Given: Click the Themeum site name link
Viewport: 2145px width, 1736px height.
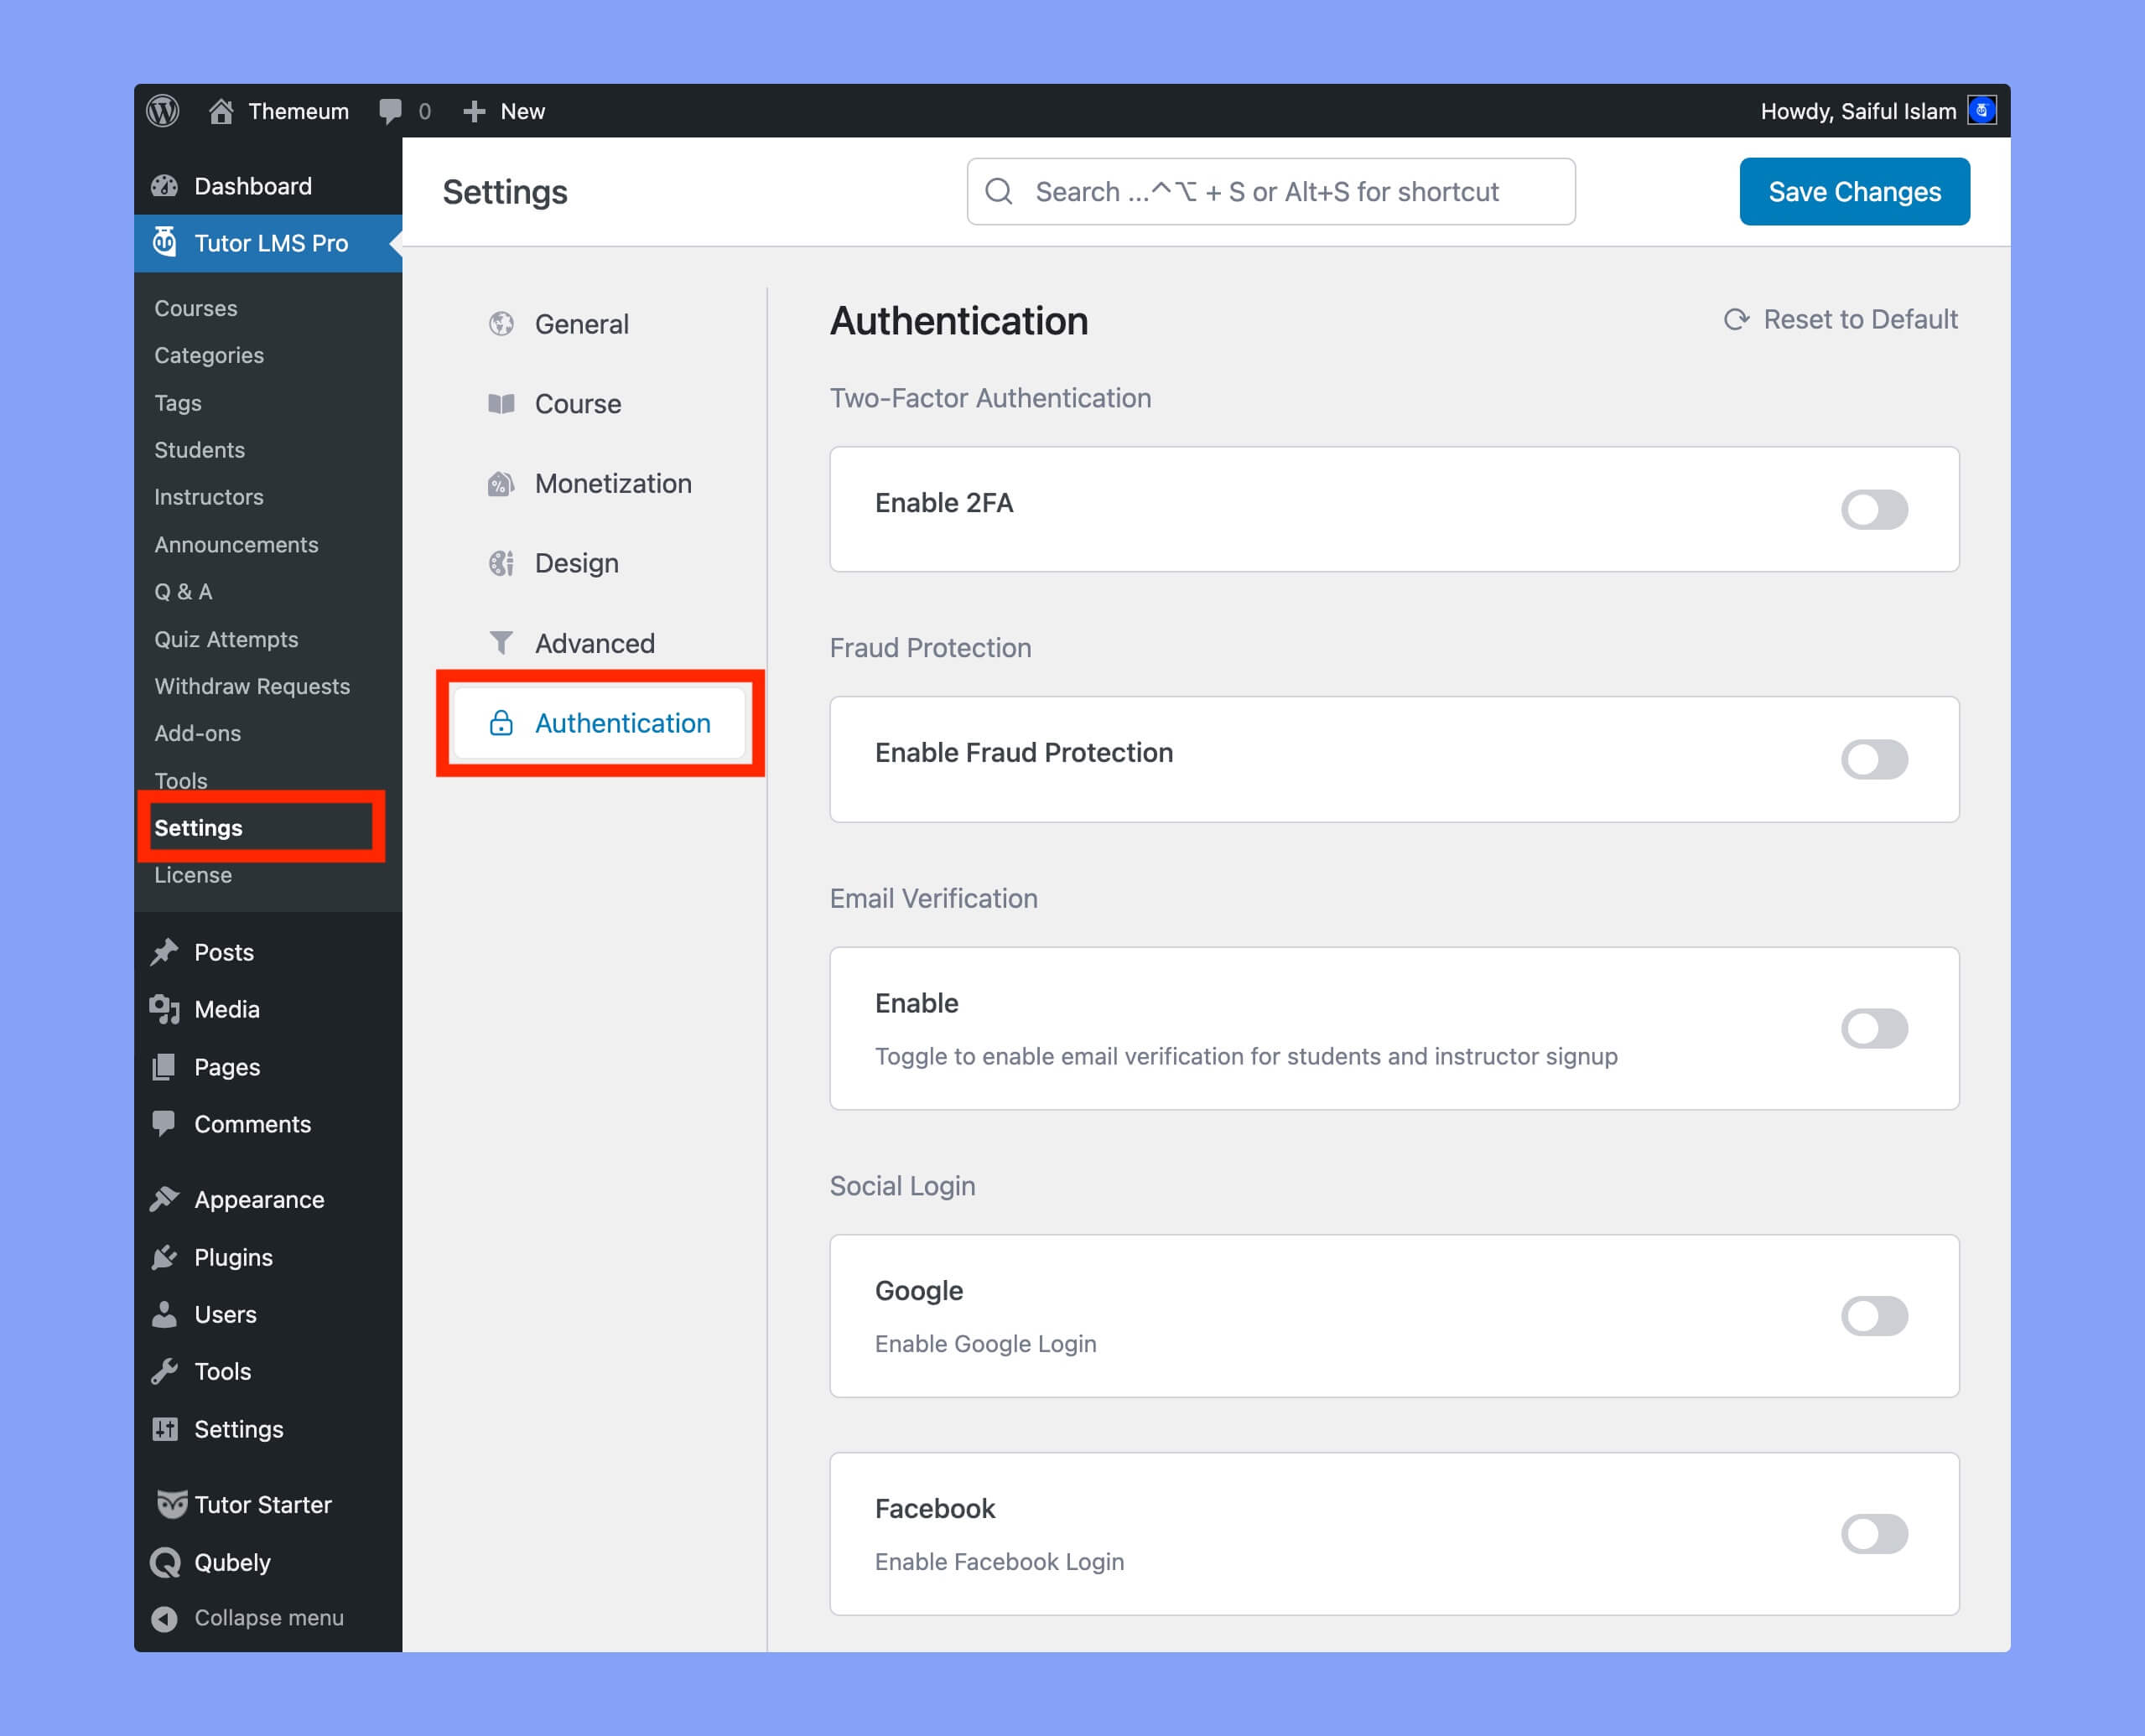Looking at the screenshot, I should click(299, 111).
